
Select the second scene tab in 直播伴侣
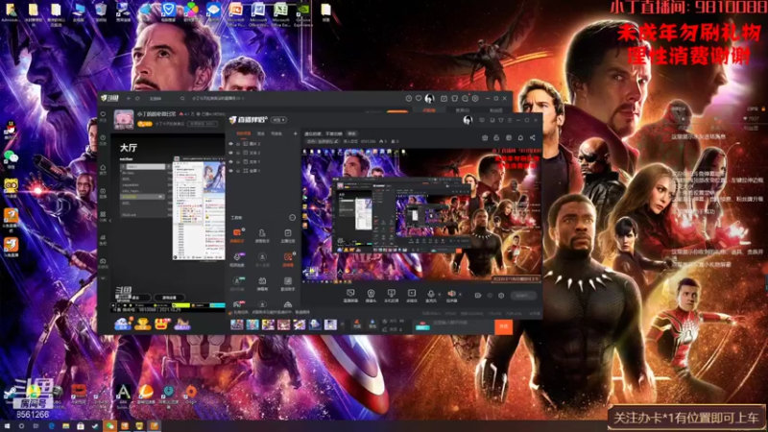261,133
